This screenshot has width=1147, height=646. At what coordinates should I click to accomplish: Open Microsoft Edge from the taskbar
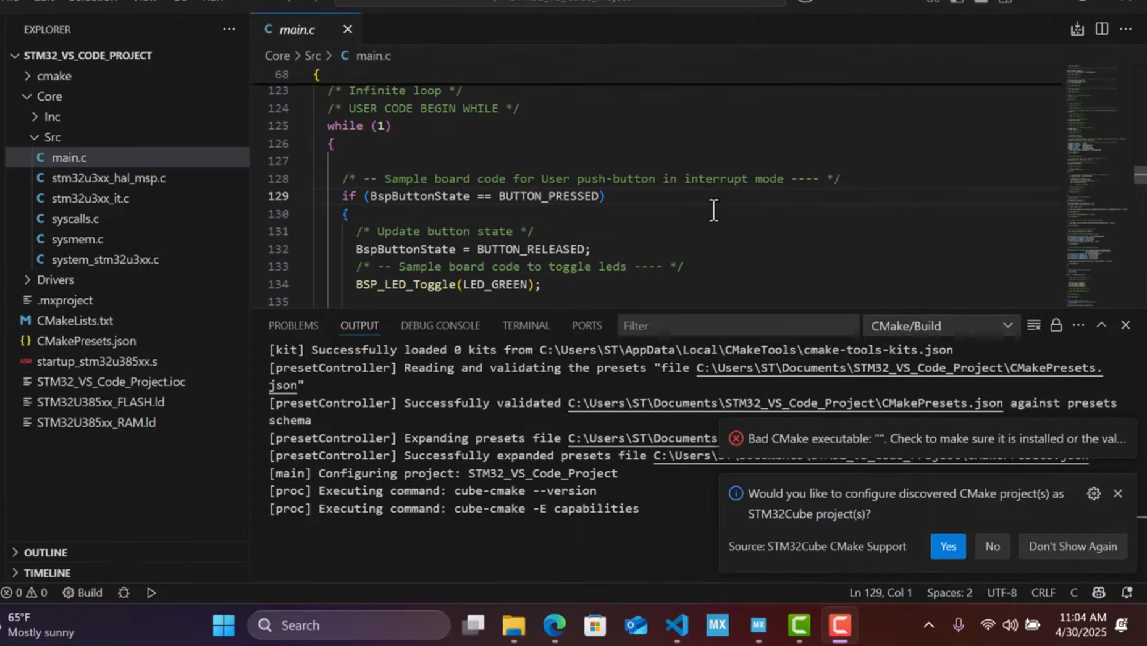coord(554,626)
